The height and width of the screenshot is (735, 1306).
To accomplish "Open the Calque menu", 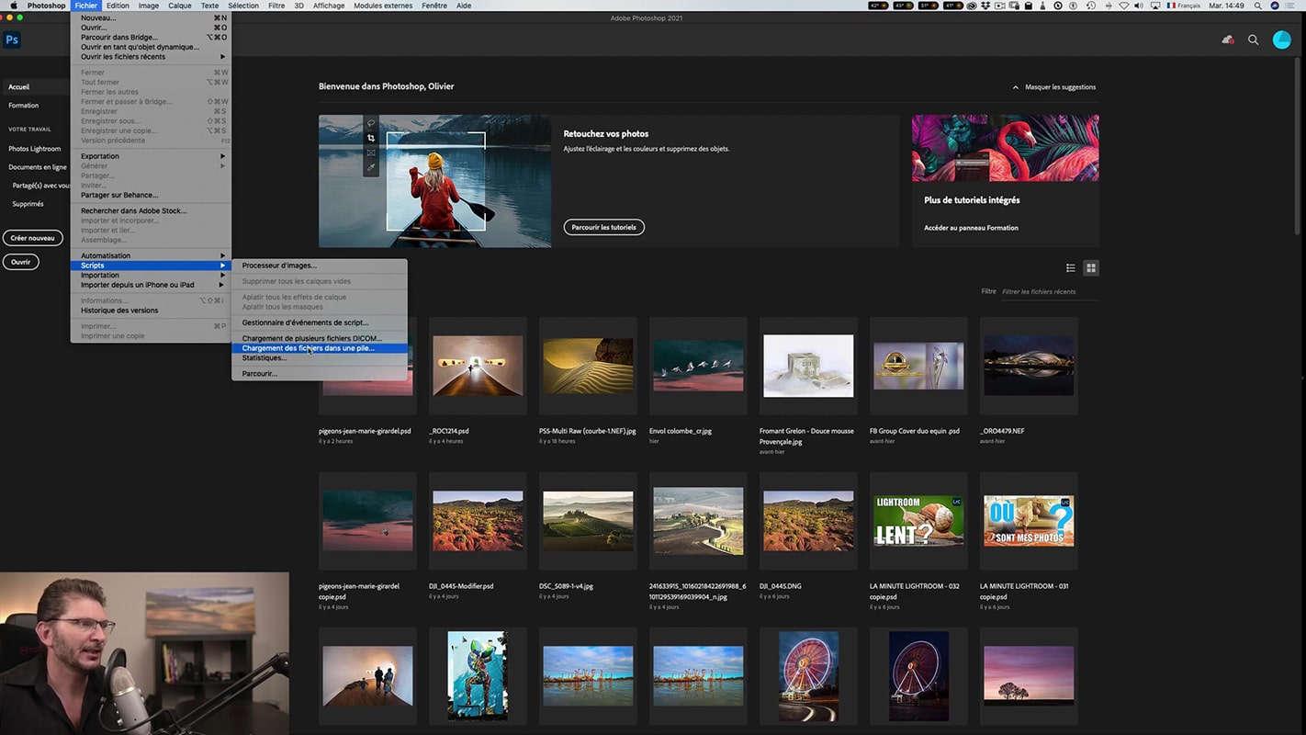I will (180, 6).
